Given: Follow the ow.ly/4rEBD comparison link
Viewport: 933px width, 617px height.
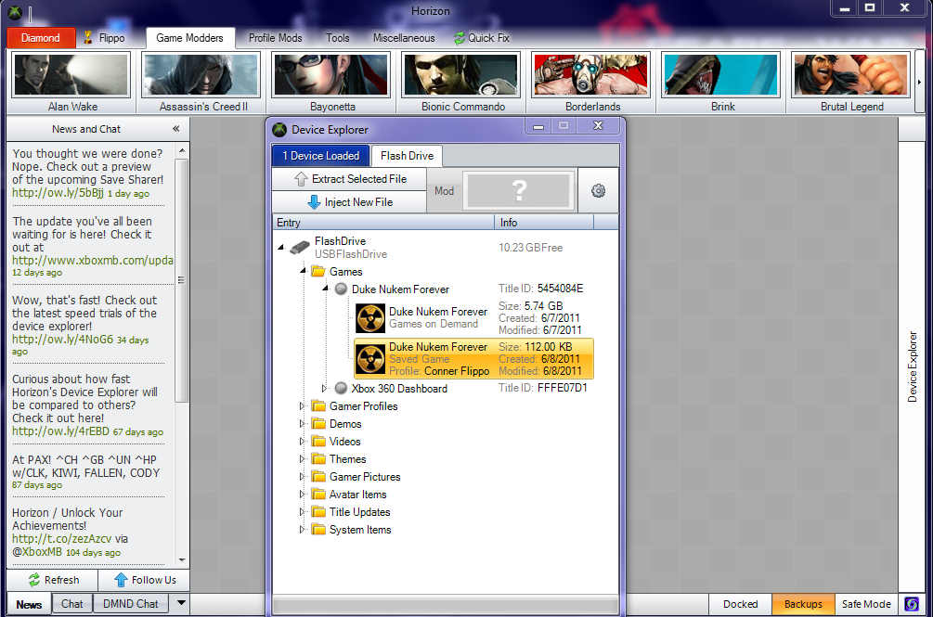Looking at the screenshot, I should [60, 431].
